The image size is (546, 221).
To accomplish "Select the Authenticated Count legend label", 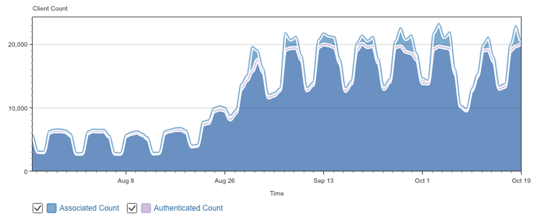I will pyautogui.click(x=188, y=208).
